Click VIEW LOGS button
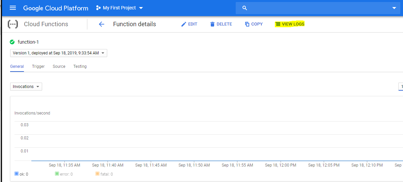Image resolution: width=403 pixels, height=182 pixels. click(x=290, y=24)
